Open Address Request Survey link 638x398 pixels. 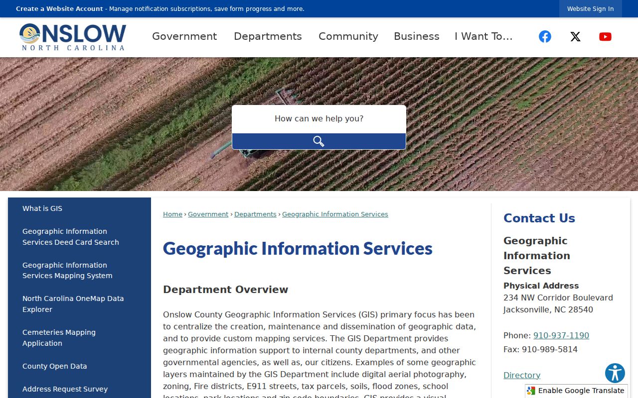coord(65,389)
